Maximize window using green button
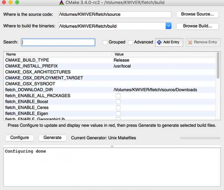The height and width of the screenshot is (190, 224). pos(17,2)
